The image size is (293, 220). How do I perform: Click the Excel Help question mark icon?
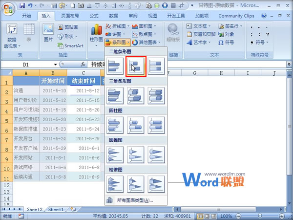pos(264,16)
